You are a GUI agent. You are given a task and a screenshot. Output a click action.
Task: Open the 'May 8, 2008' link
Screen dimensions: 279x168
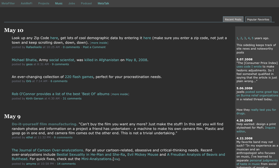coord(136,60)
